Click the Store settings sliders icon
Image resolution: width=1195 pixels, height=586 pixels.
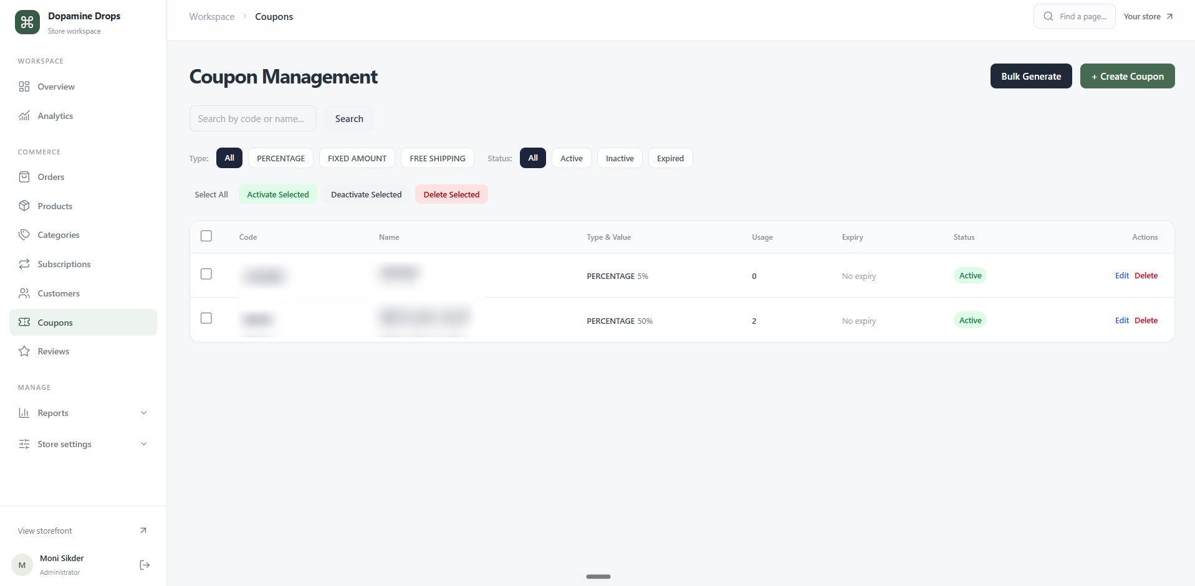tap(24, 444)
